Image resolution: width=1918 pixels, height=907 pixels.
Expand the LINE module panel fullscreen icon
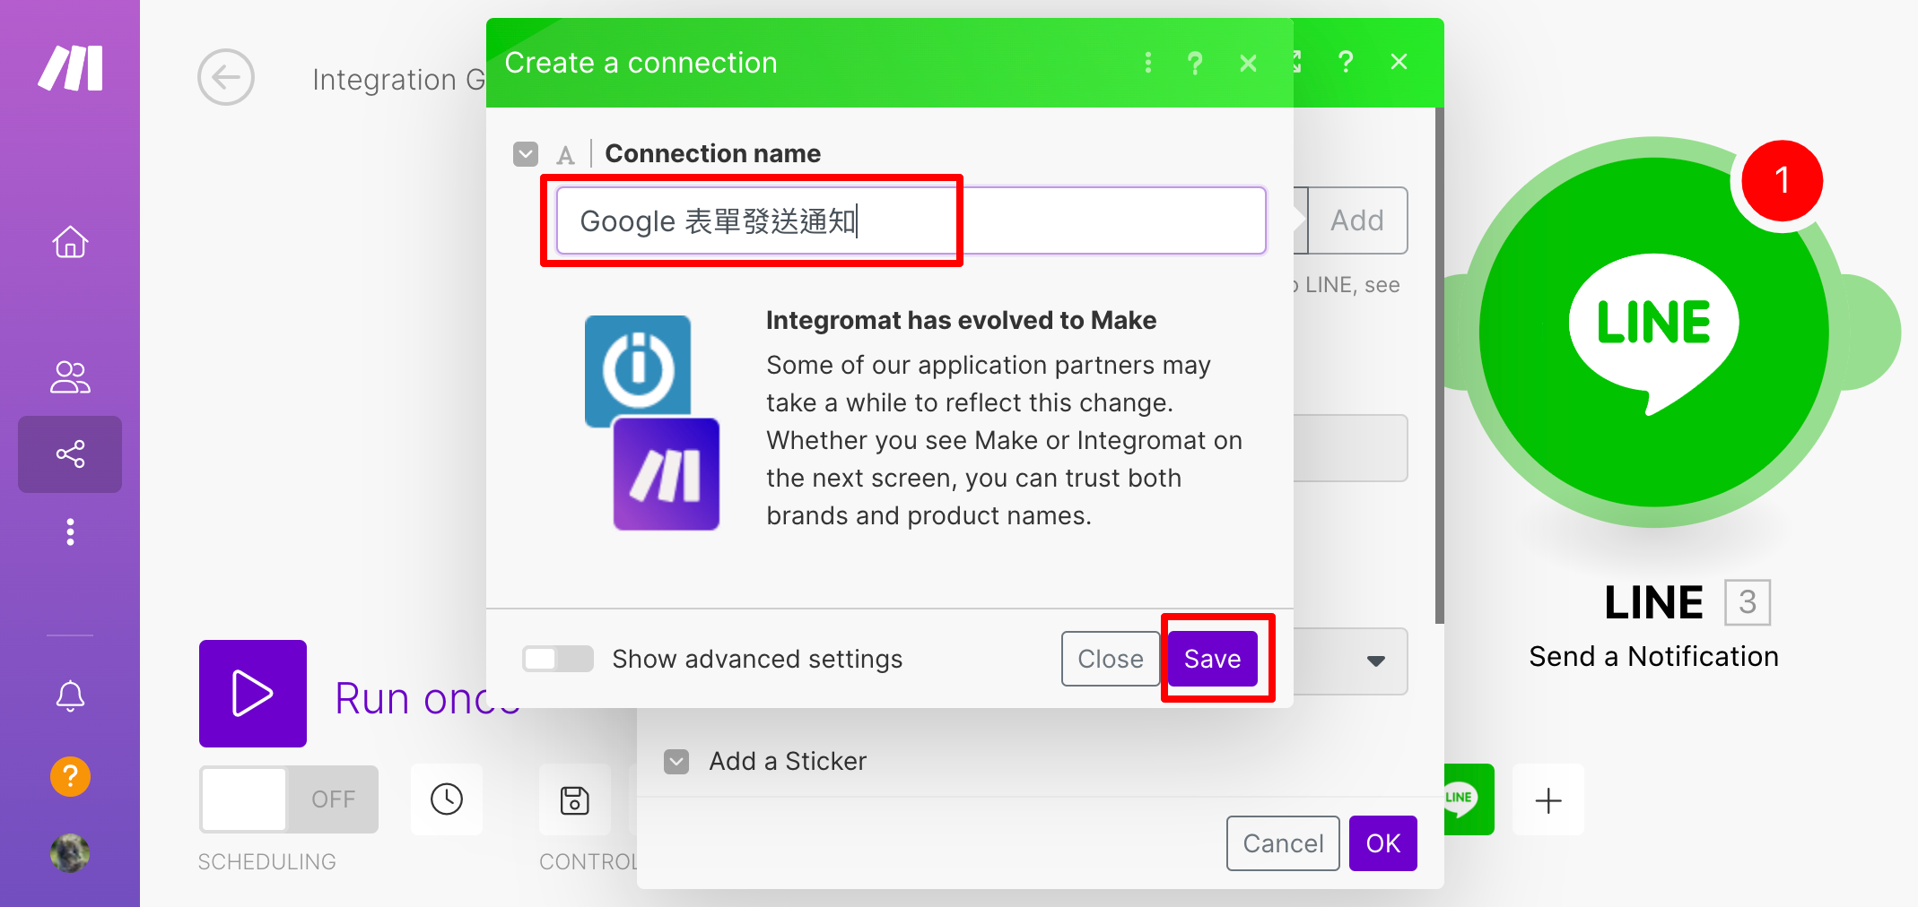click(1297, 61)
